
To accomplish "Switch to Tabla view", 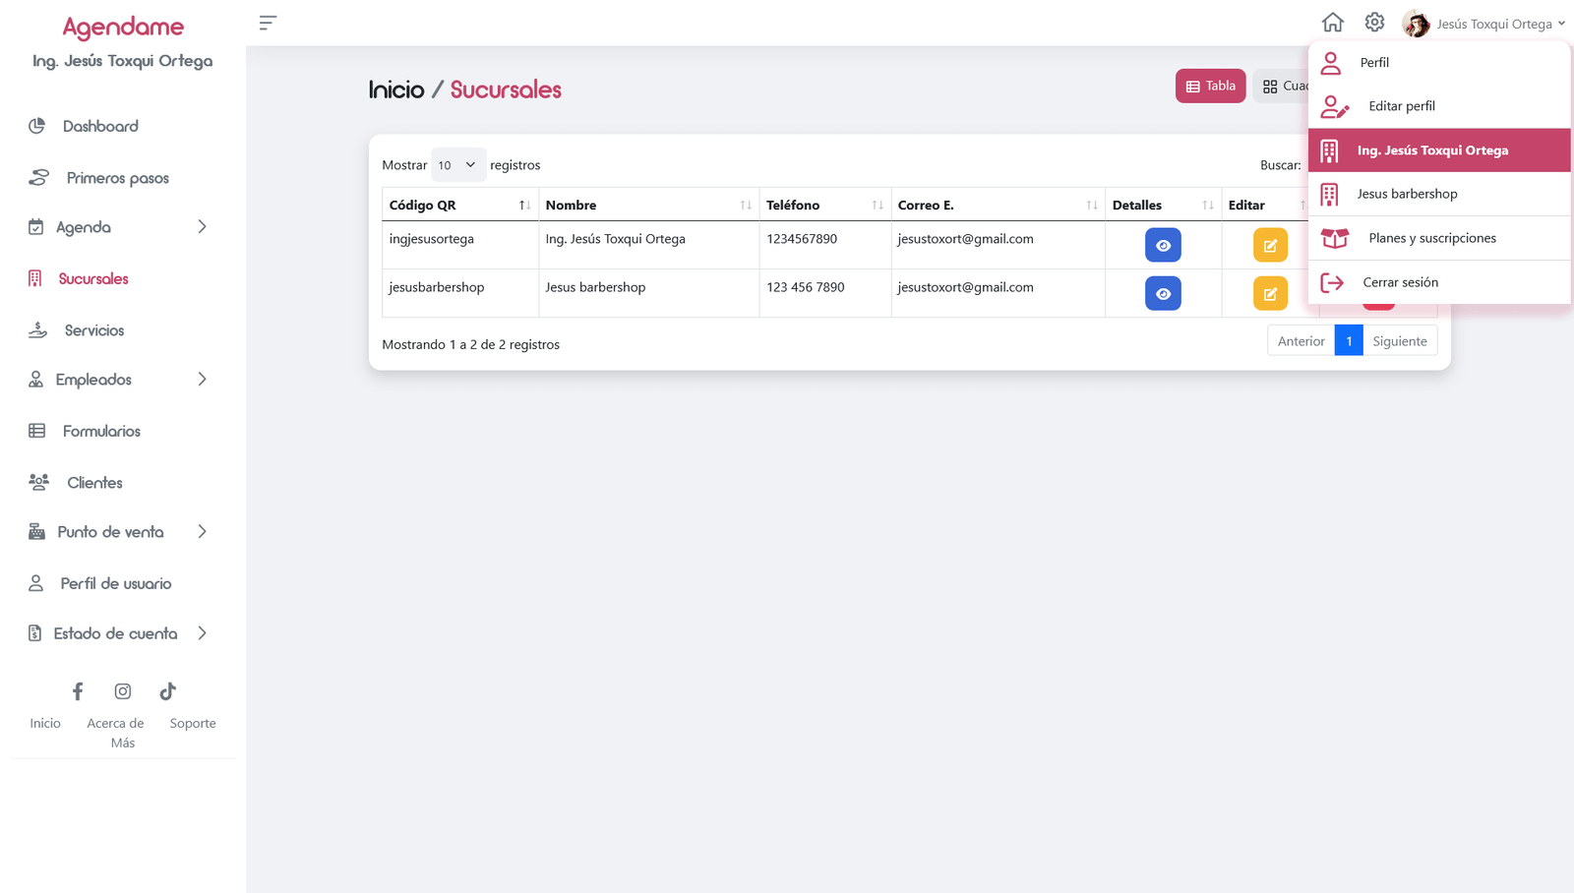I will tap(1210, 86).
